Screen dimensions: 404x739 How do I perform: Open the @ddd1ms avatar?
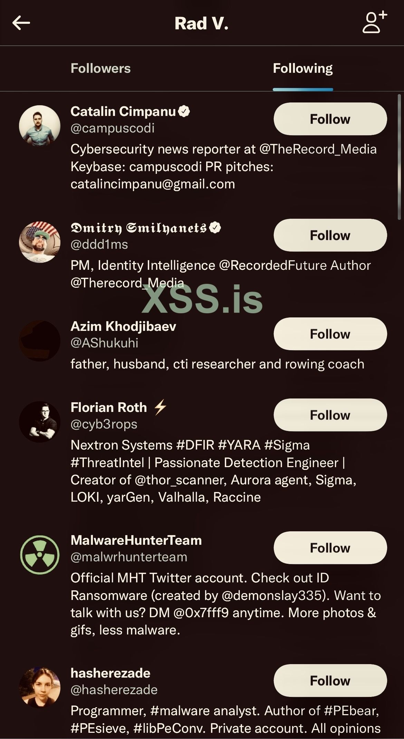[40, 242]
